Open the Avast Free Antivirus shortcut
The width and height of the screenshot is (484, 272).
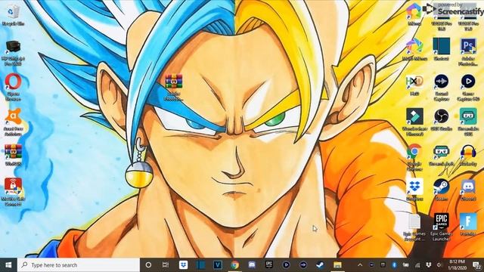click(x=13, y=122)
